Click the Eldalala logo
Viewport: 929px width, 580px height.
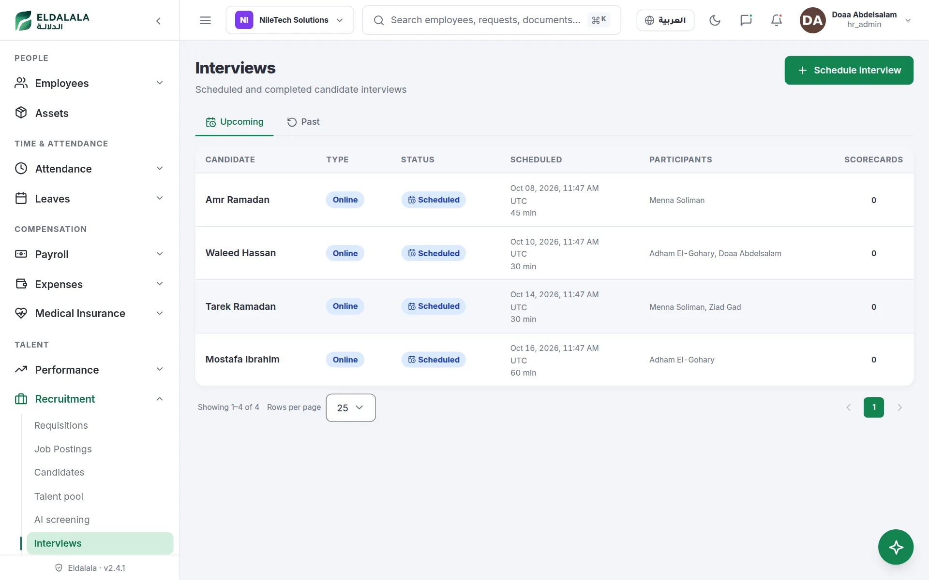(x=52, y=20)
